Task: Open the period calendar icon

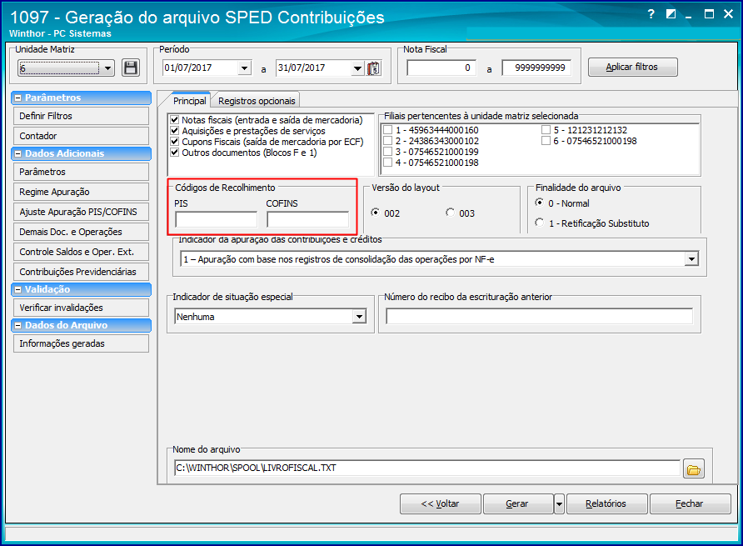Action: (x=374, y=68)
